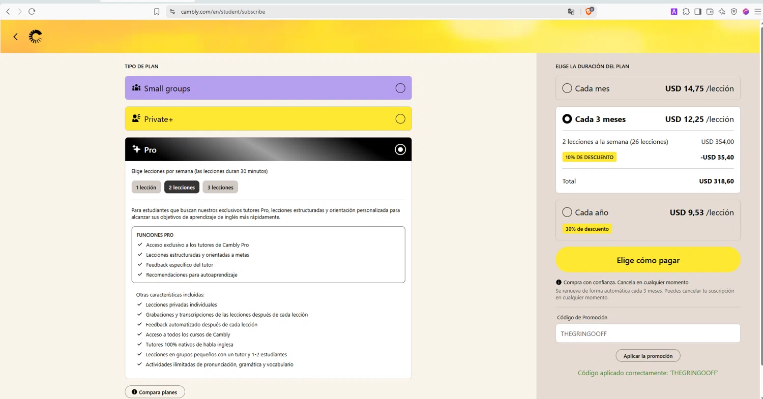763x399 pixels.
Task: Click the Brave VPN shield icon
Action: tap(733, 12)
